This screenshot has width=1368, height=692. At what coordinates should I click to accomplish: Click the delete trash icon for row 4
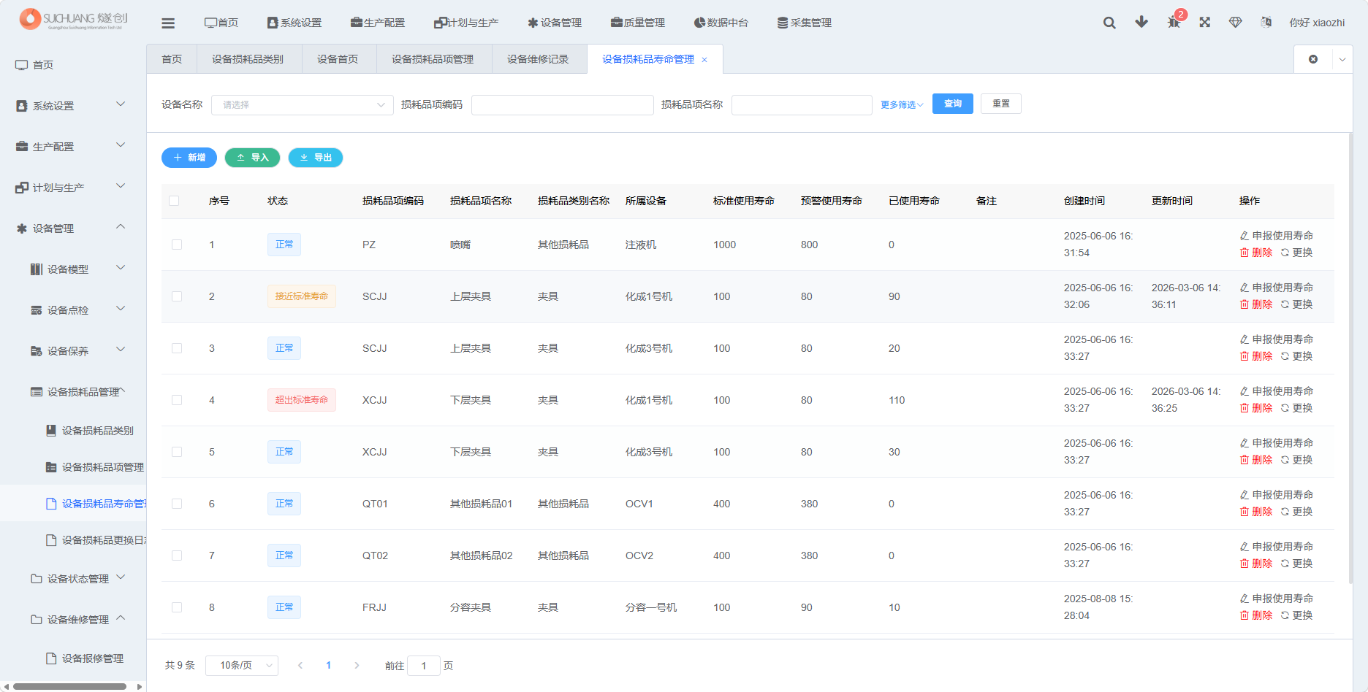point(1244,408)
